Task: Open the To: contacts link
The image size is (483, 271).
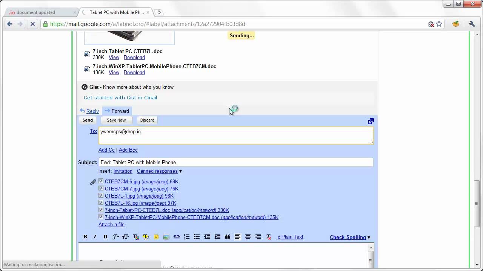Action: coord(94,131)
